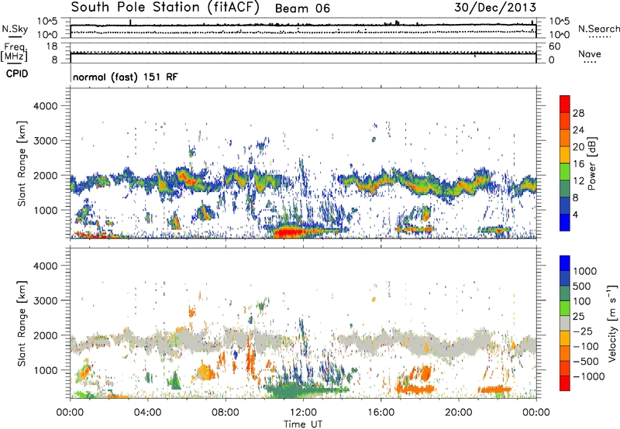Click the Nave legend label
Screen dimensions: 620x429
[590, 53]
